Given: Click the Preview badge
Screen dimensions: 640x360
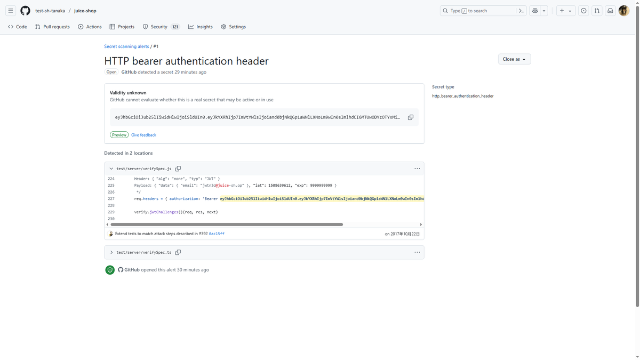Looking at the screenshot, I should pyautogui.click(x=119, y=135).
